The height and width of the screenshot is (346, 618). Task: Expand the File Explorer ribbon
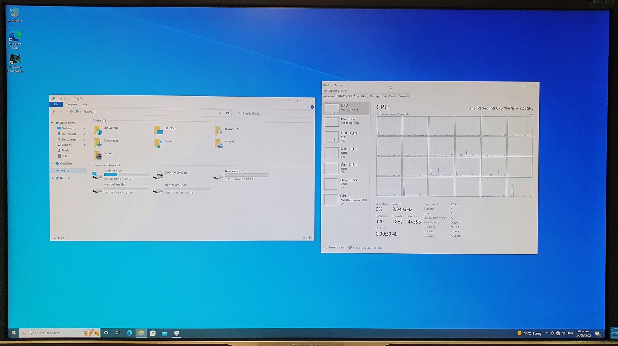pyautogui.click(x=307, y=107)
